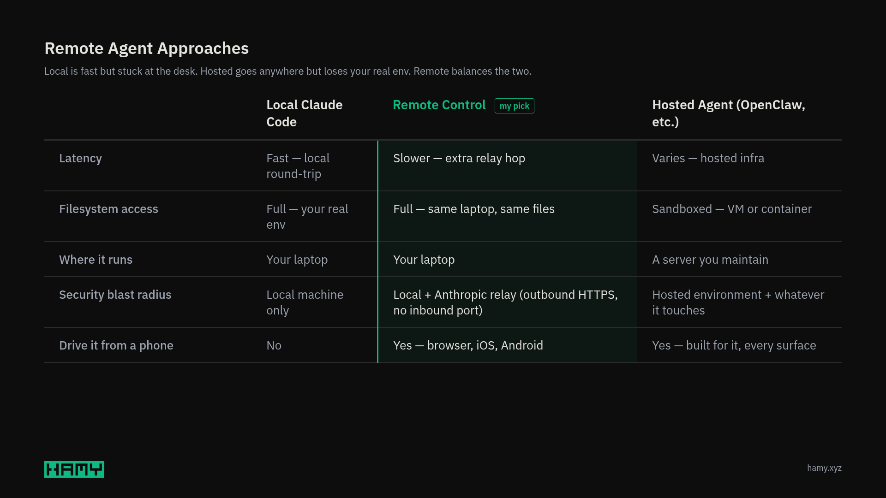Click cell "Yes — browser, iOS, Android"
This screenshot has width=886, height=498.
point(468,345)
